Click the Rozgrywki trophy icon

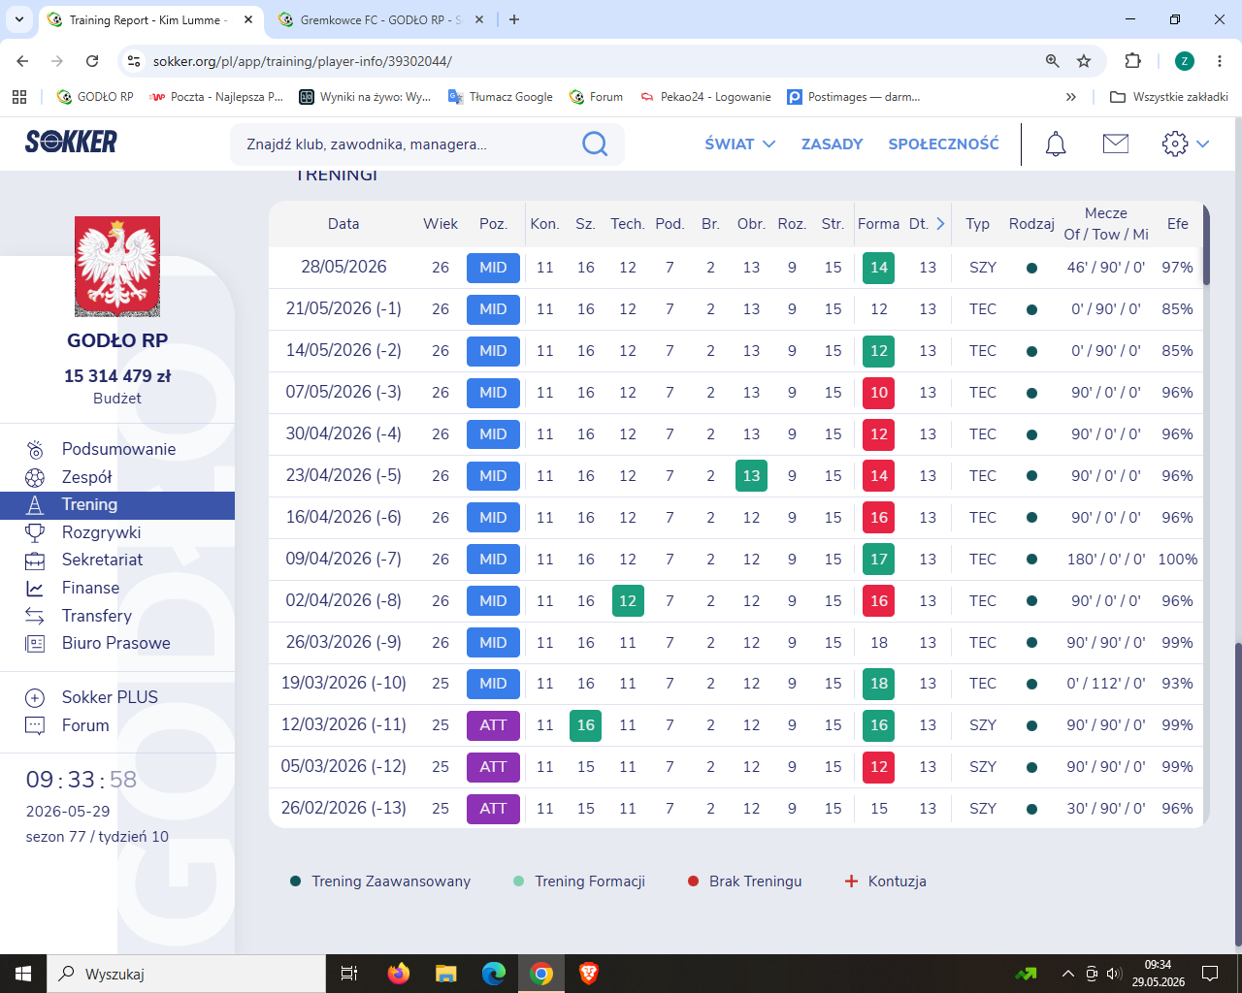[35, 532]
